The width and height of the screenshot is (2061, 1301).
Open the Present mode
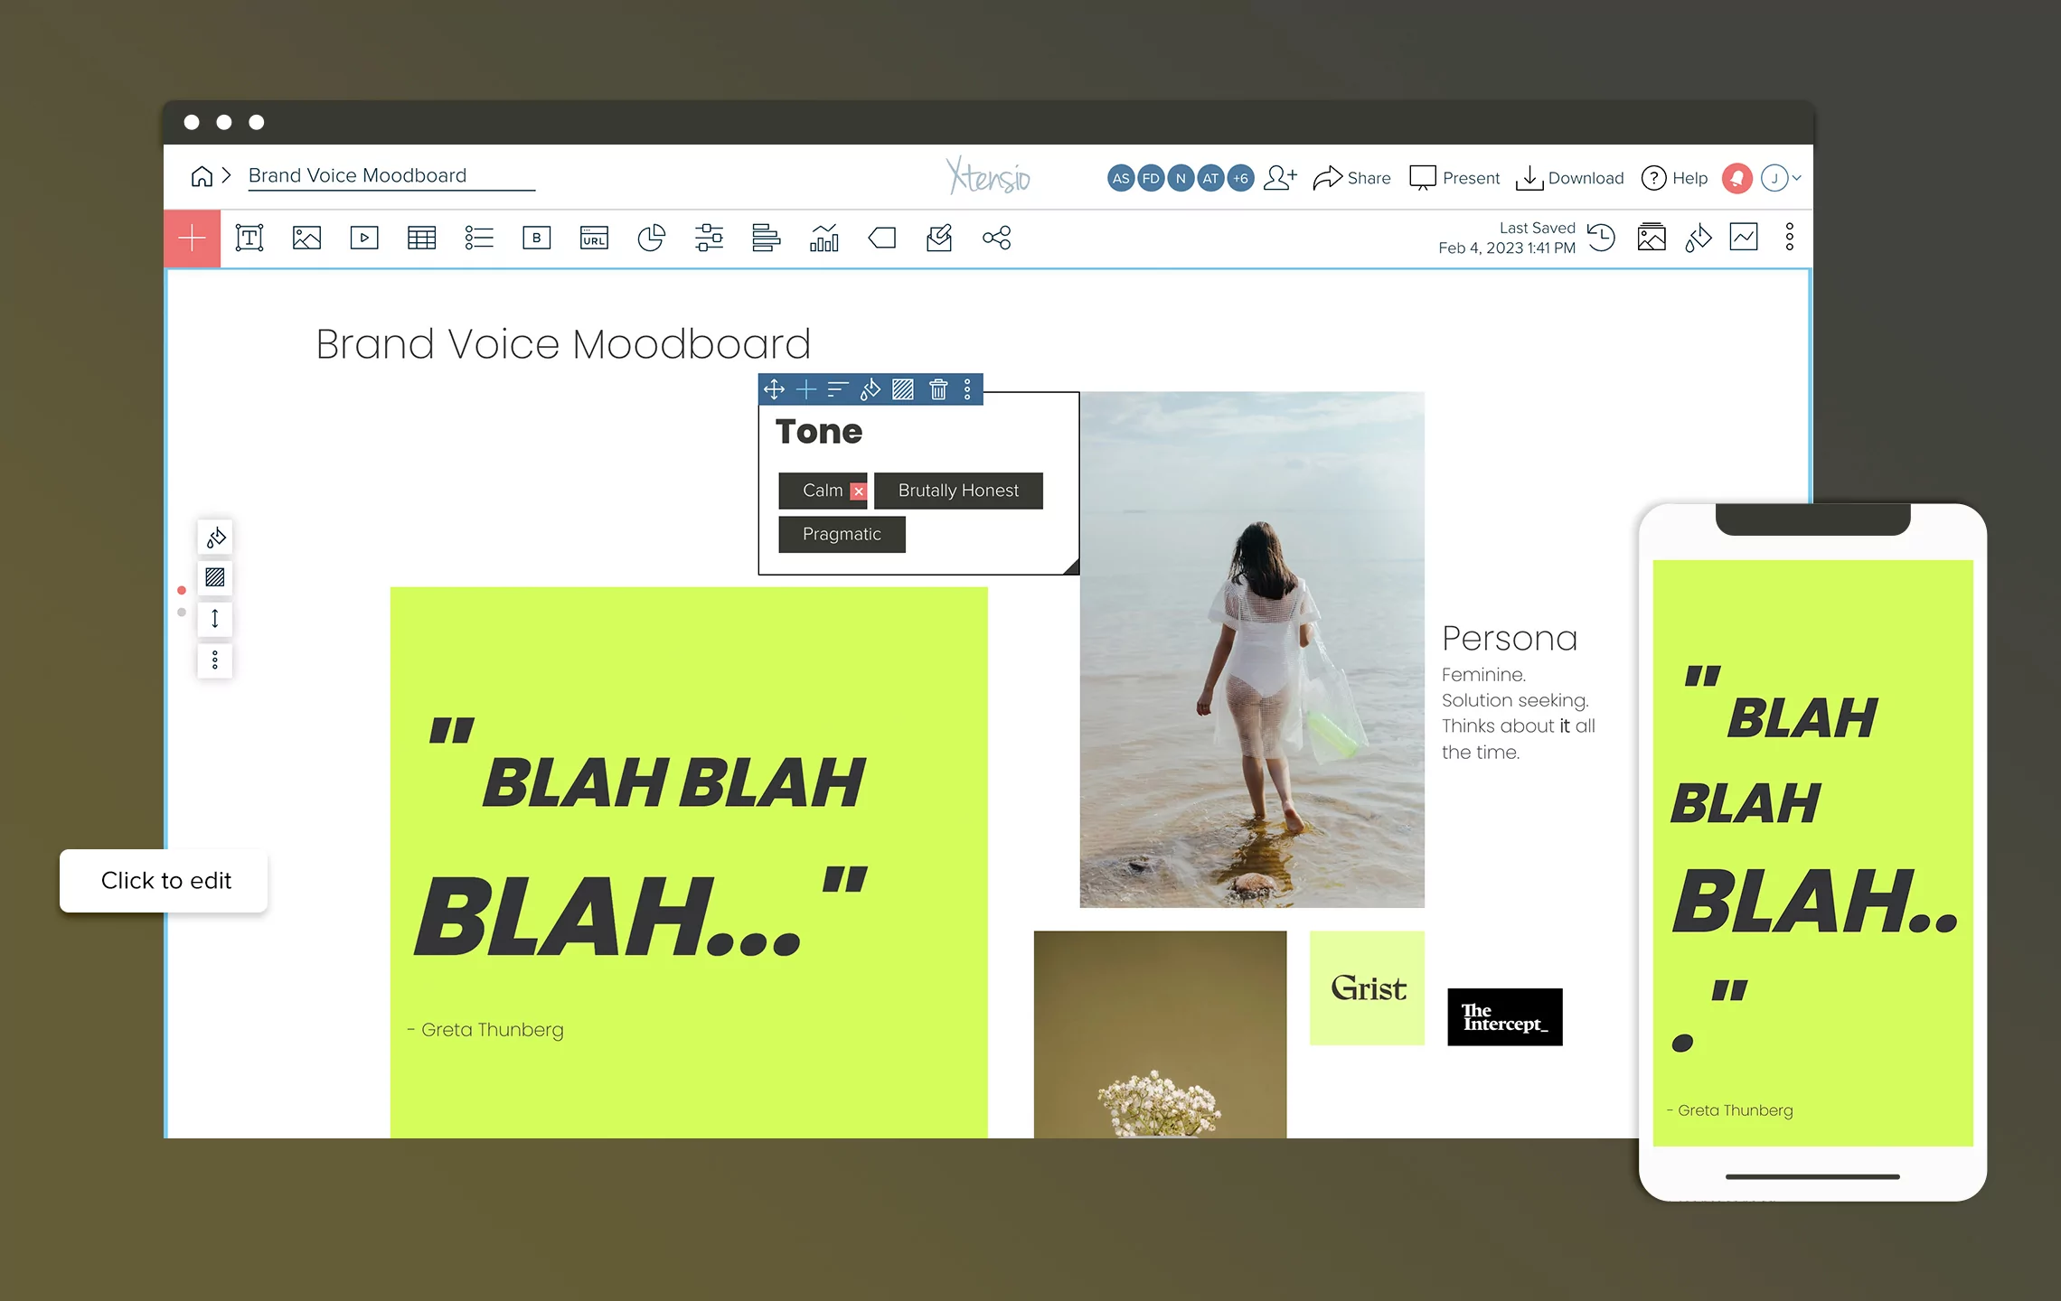tap(1454, 177)
